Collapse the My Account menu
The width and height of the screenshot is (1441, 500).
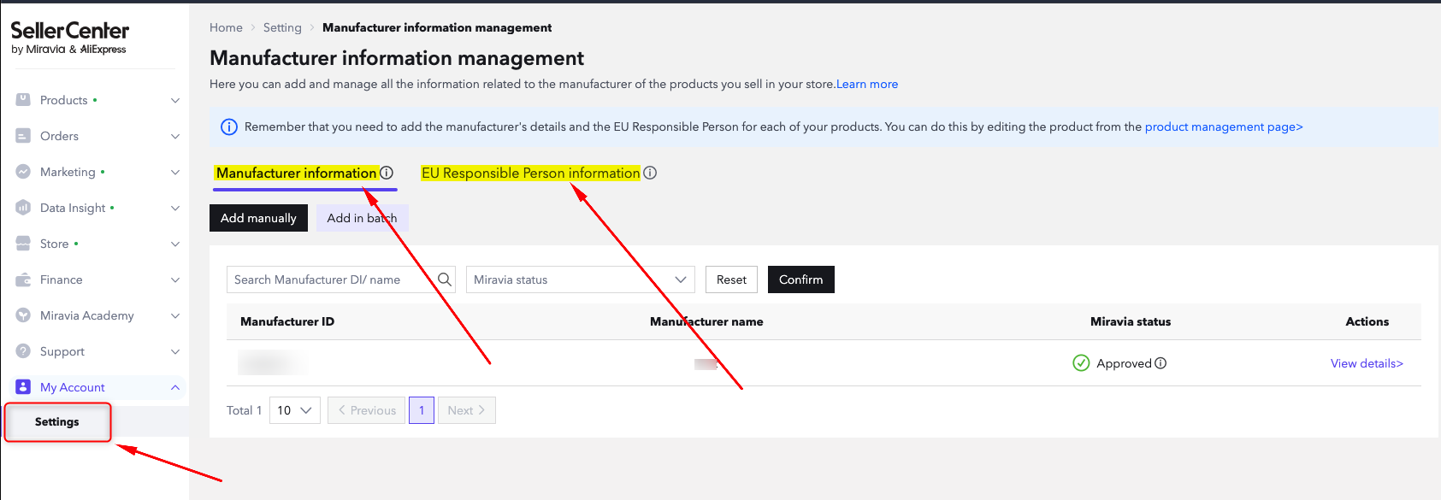174,387
